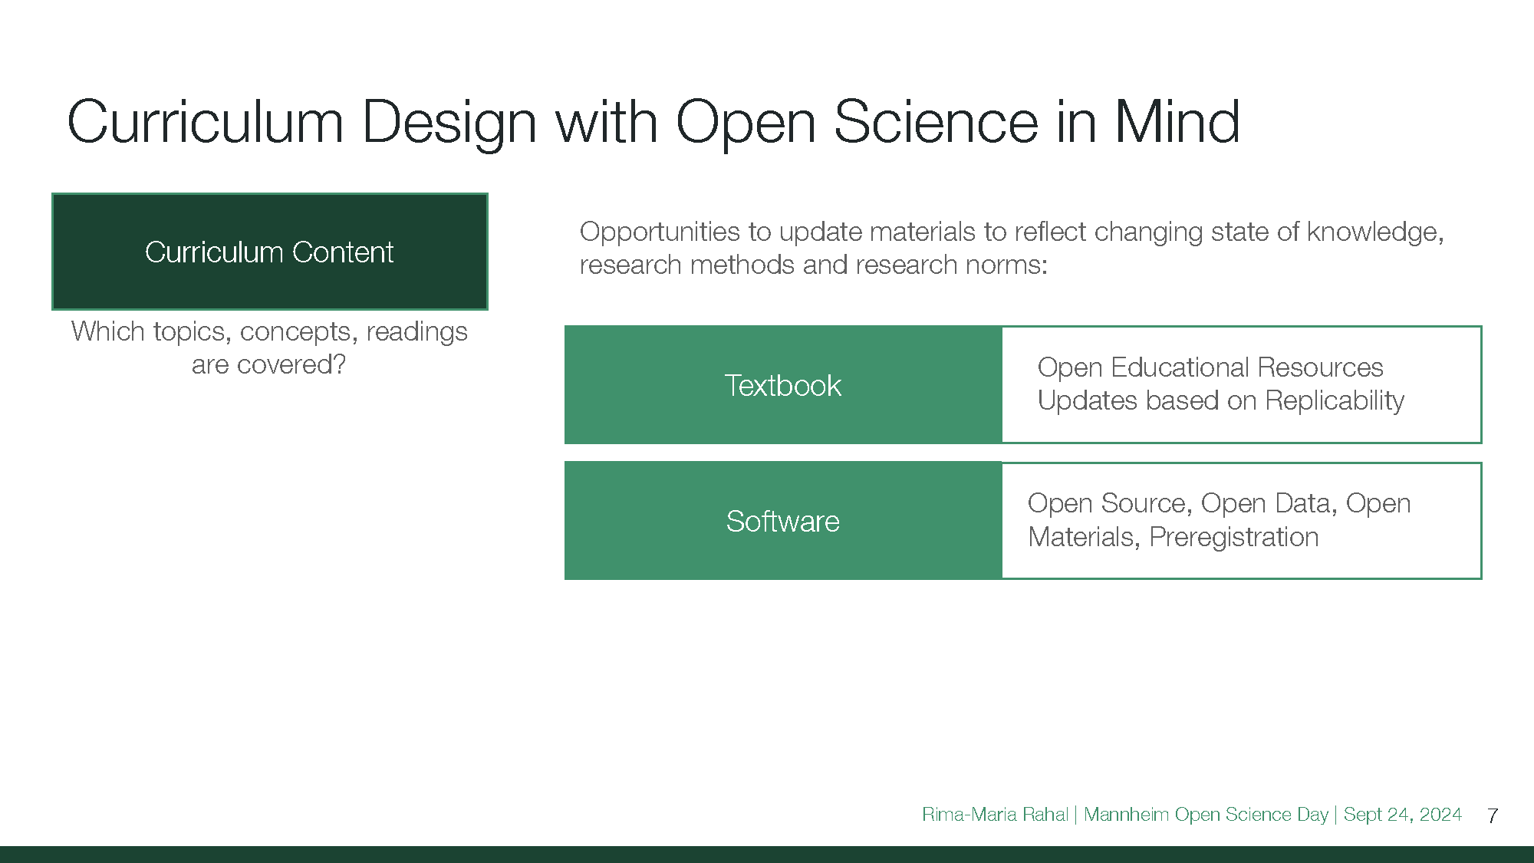Select the Textbook green box
Viewport: 1534px width, 863px height.
point(783,385)
